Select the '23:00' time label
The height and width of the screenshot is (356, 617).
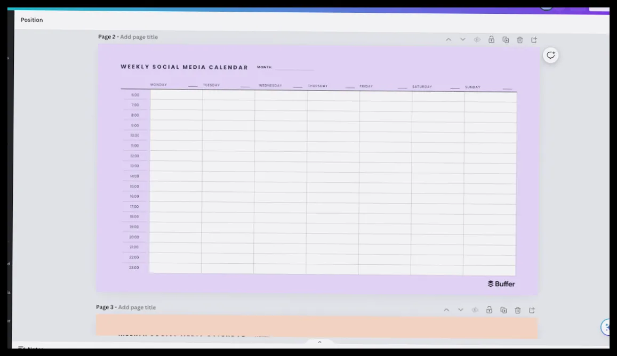[134, 268]
